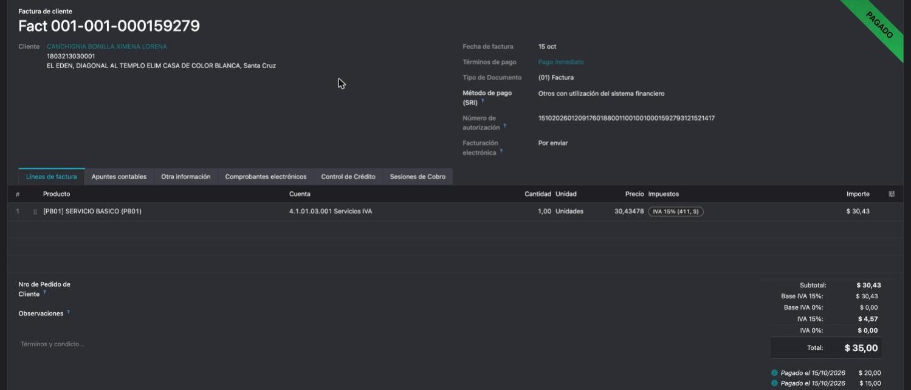Open payment info icon for the $ 20,00 payment

coord(774,373)
